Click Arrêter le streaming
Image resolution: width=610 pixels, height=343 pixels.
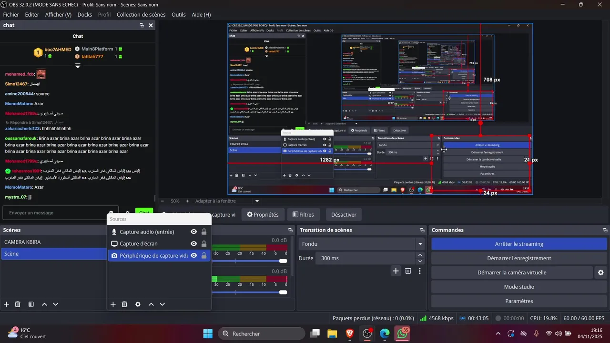(x=519, y=244)
